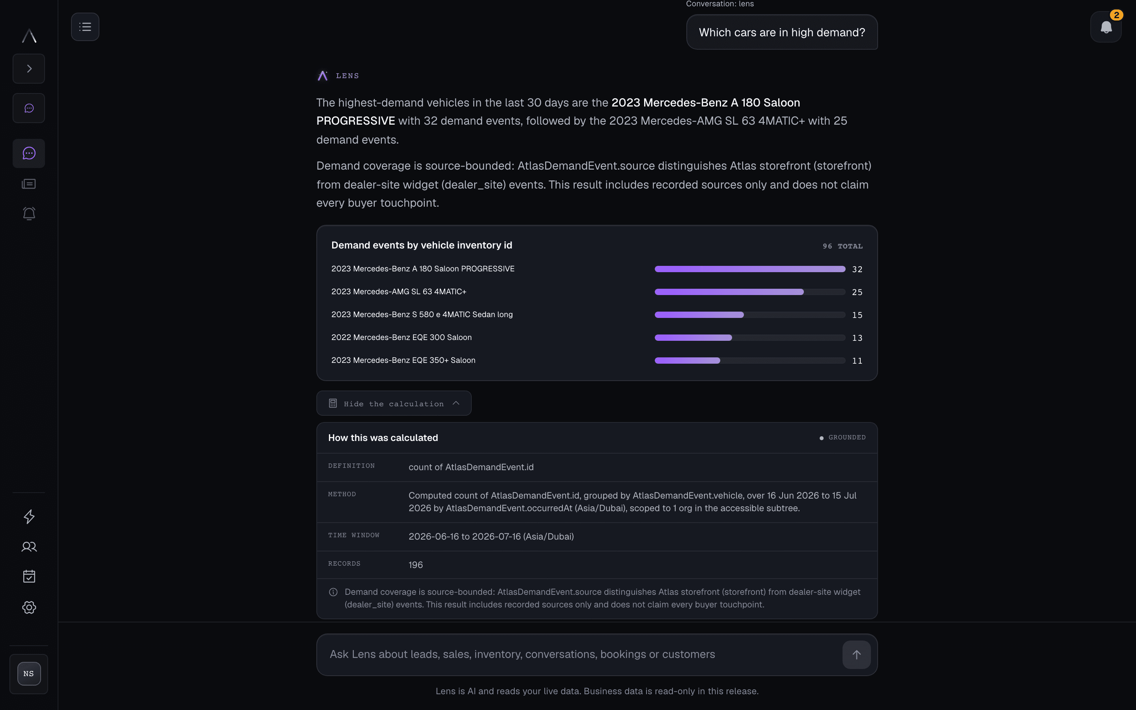Image resolution: width=1136 pixels, height=710 pixels.
Task: Click the Grounded status indicator
Action: click(x=843, y=437)
